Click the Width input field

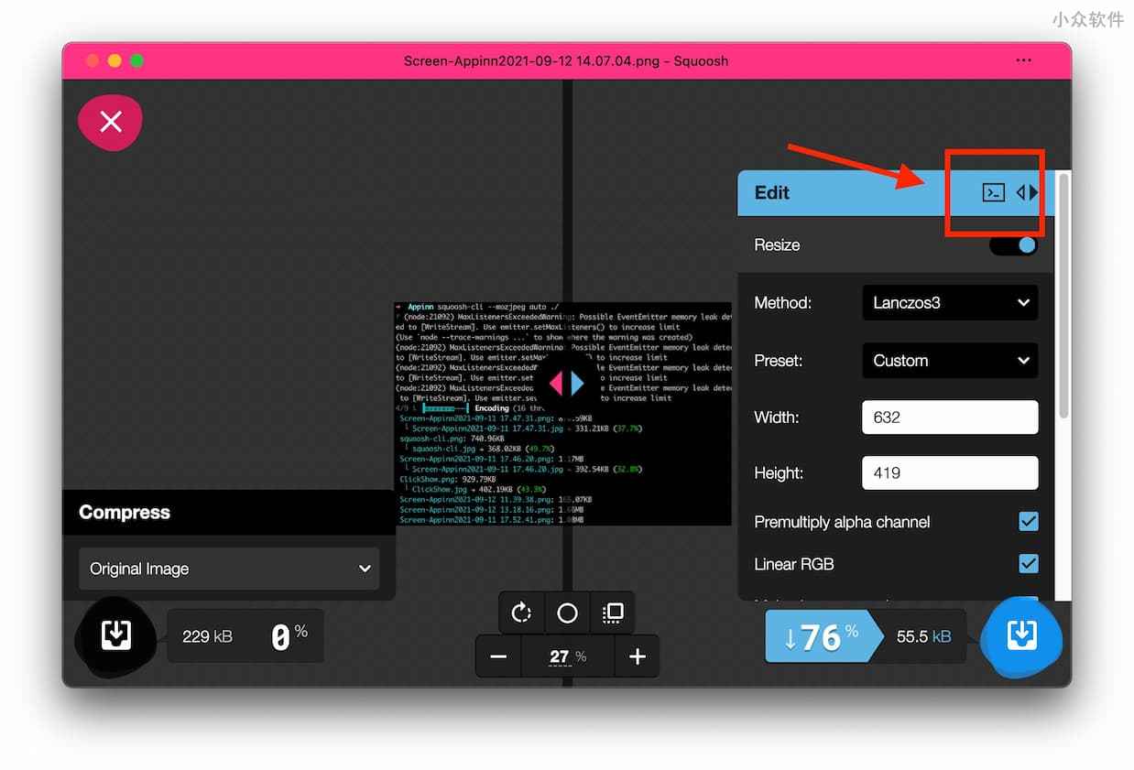point(950,418)
